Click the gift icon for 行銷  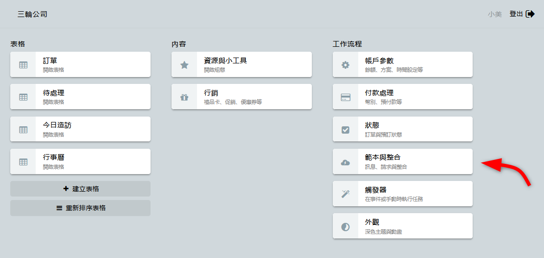[184, 97]
